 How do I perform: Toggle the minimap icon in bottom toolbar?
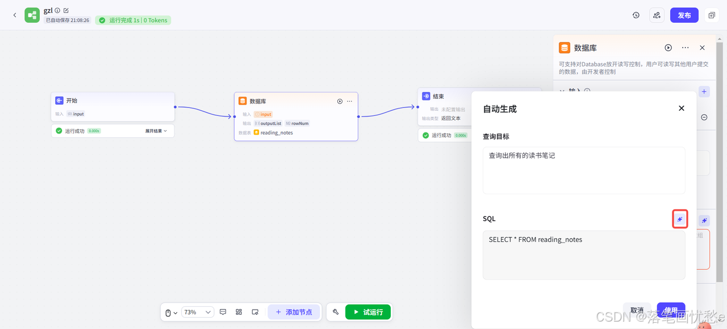point(255,312)
